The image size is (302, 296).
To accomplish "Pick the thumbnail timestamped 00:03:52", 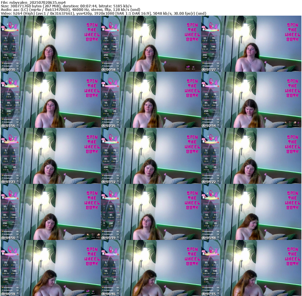I will [x=151, y=156].
